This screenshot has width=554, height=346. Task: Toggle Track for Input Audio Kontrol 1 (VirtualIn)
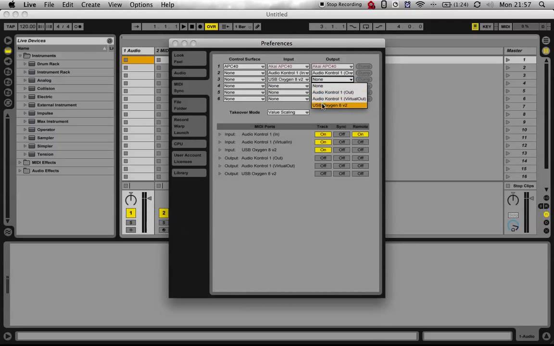(323, 142)
